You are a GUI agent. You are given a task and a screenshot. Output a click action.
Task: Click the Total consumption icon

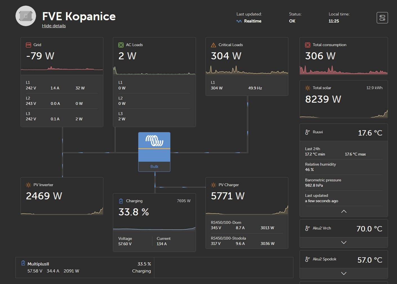coord(308,45)
